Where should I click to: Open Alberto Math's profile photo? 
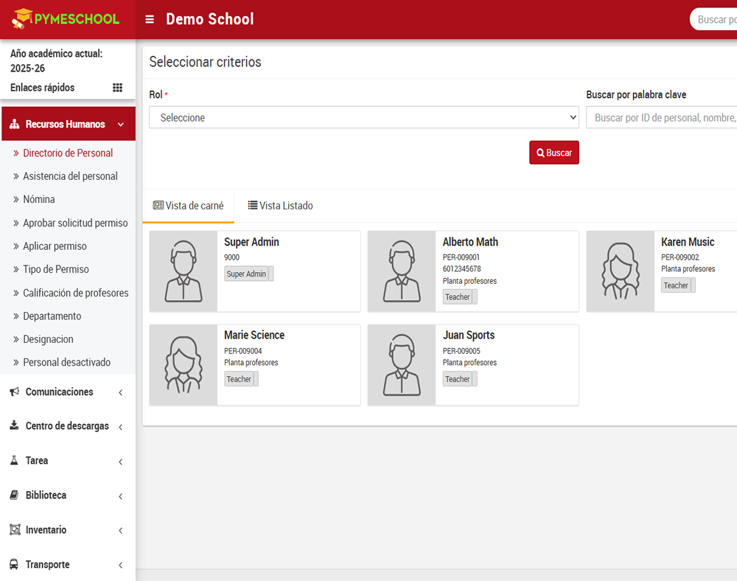click(402, 271)
